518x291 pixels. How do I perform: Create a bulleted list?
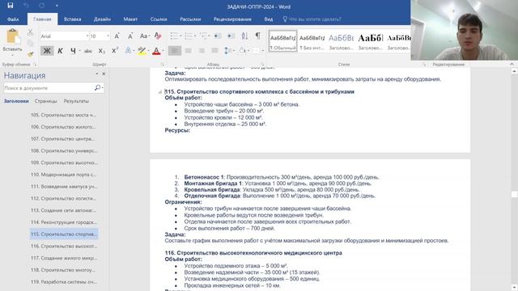pos(174,36)
